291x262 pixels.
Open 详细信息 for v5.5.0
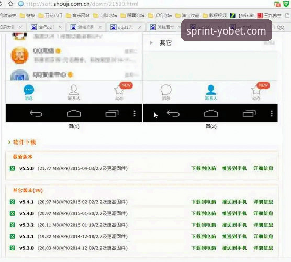tap(263, 168)
